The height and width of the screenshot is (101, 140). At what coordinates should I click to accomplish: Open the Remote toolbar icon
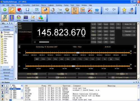(26, 18)
